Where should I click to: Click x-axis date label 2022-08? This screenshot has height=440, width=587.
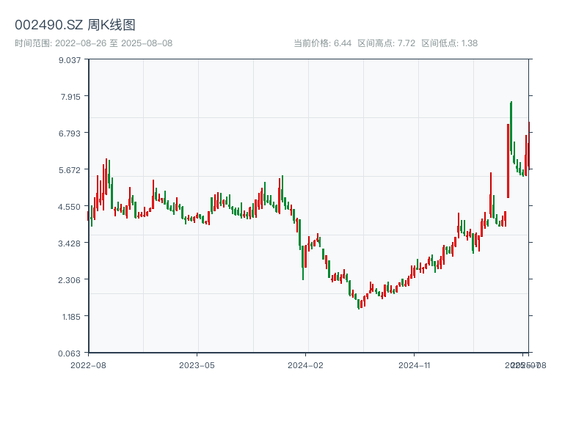88,365
